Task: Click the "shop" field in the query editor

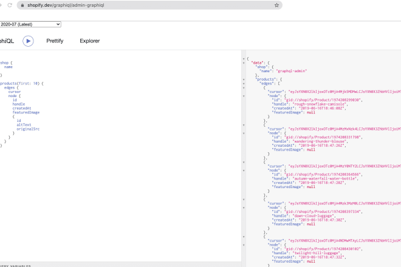Action: pyautogui.click(x=4, y=63)
